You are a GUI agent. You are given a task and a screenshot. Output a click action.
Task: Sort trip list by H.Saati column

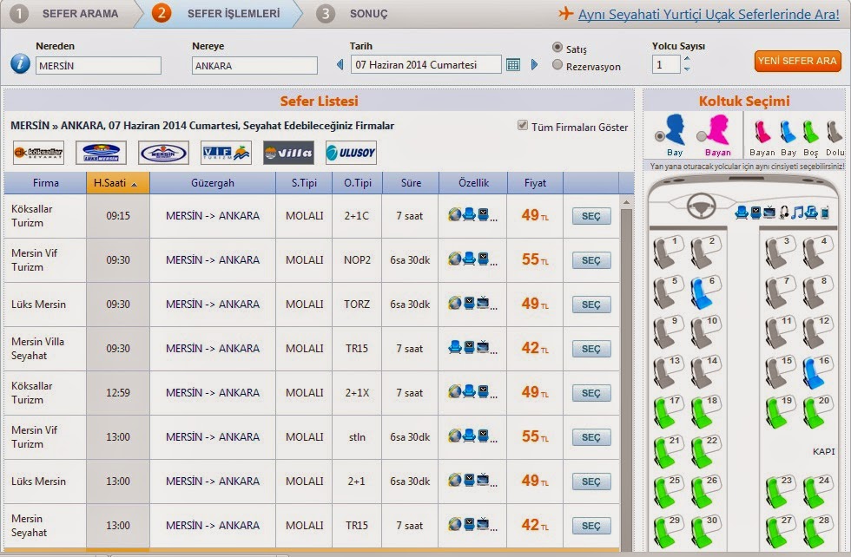(118, 183)
